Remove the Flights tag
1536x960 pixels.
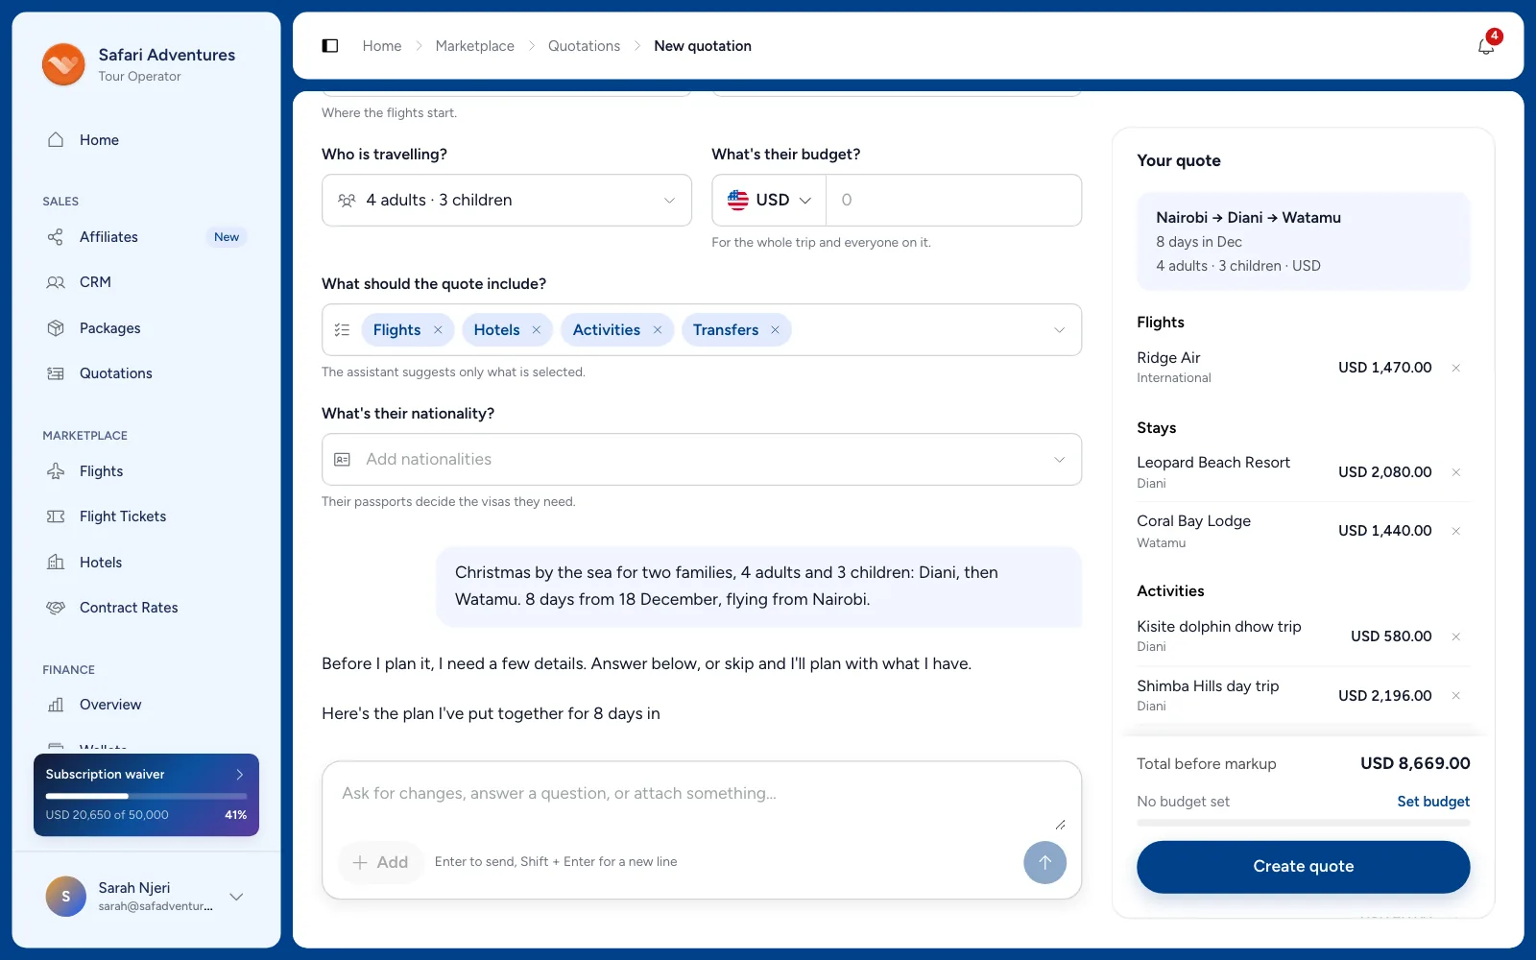[438, 330]
